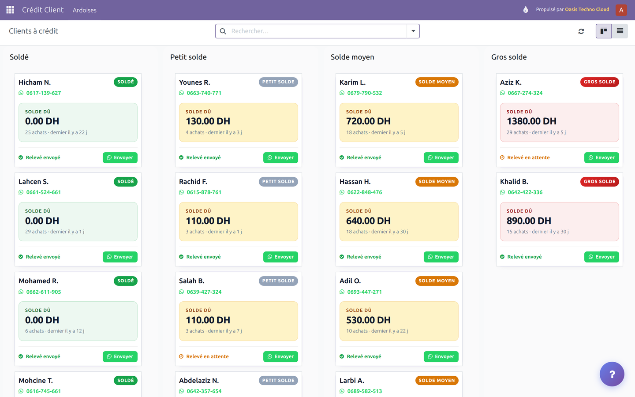Screen dimensions: 635x397
Task: Open WhatsApp number 0693-447-271
Action: pyautogui.click(x=361, y=292)
